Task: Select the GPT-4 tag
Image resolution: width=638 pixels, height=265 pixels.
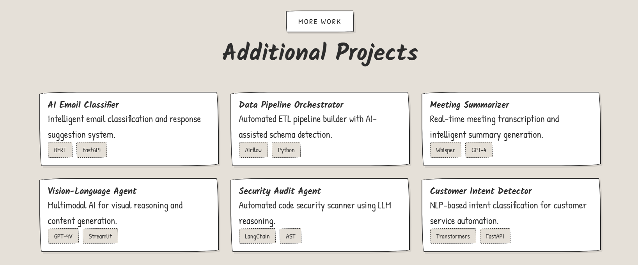Action: [x=479, y=150]
